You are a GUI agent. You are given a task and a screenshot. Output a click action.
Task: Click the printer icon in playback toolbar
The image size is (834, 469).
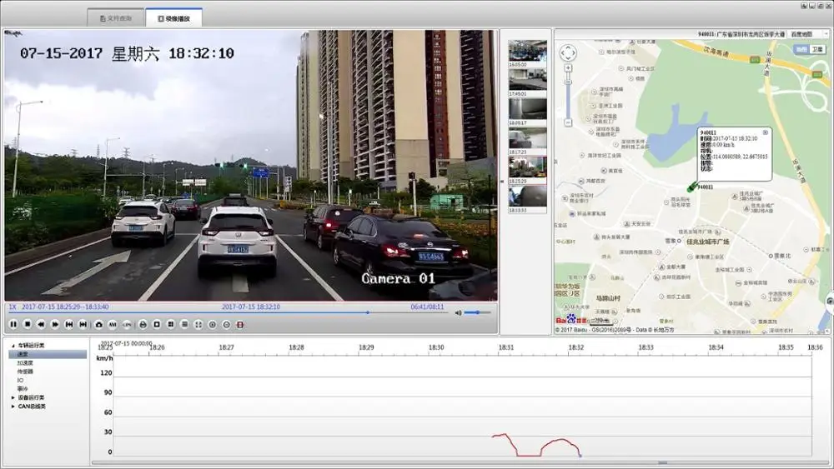(143, 324)
